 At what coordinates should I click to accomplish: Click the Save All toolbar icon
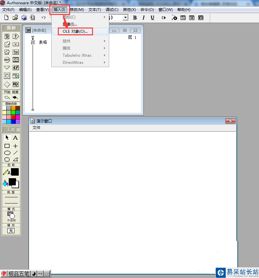pos(24,17)
